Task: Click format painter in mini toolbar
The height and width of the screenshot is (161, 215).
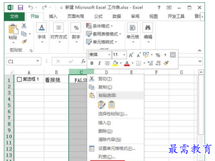Action: click(166, 63)
